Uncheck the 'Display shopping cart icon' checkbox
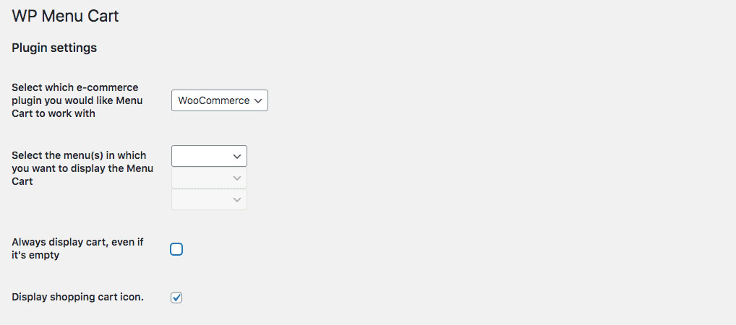Viewport: 736px width, 325px height. [x=176, y=298]
